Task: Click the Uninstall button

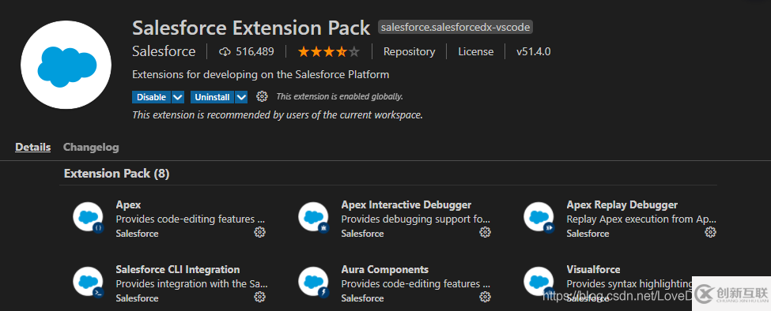Action: 213,97
